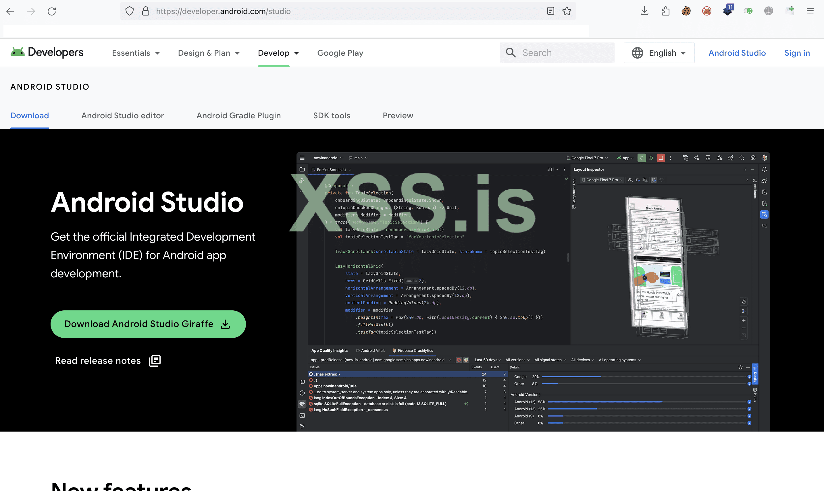Click the tracking protection shield icon
Viewport: 824px width, 491px height.
(x=130, y=11)
